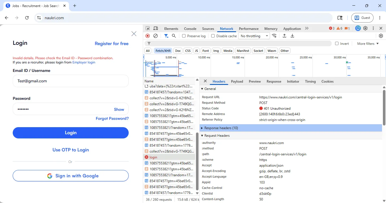Show the password characters
This screenshot has height=203, width=386.
119,109
